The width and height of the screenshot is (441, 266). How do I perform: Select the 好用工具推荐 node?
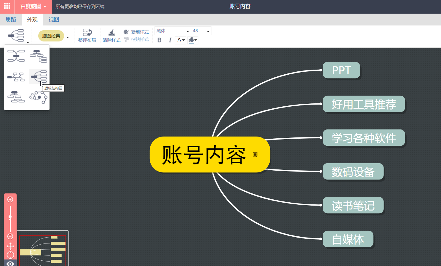click(x=364, y=104)
